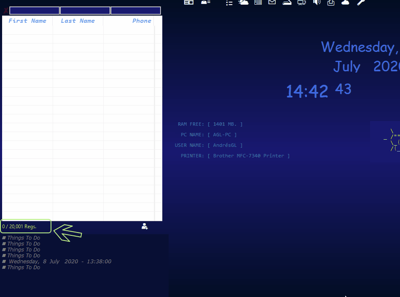The image size is (400, 297).
Task: Open the scanner icon in toolbar
Action: [287, 2]
